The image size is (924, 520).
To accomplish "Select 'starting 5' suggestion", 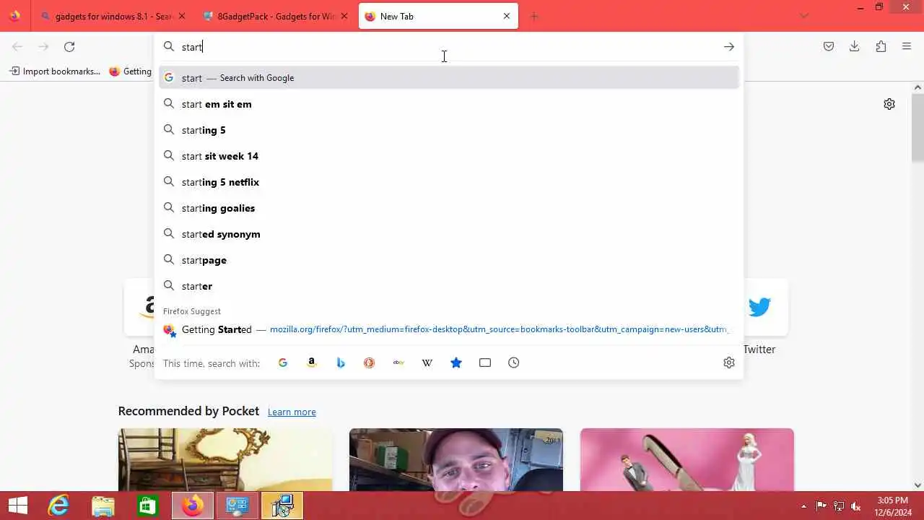I will 449,130.
